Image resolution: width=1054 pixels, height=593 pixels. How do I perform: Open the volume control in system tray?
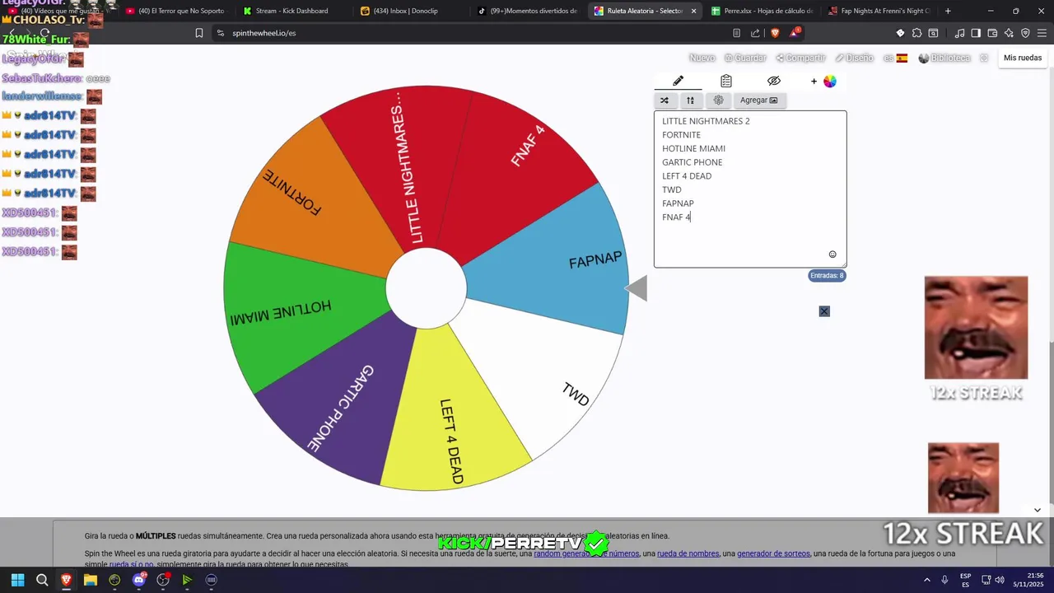pyautogui.click(x=1000, y=580)
